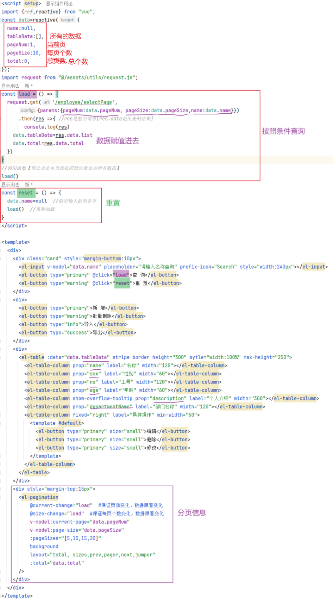Viewport: 333px width, 605px height.
Task: Click the el-button line labeled "导出"
Action: [x=77, y=332]
